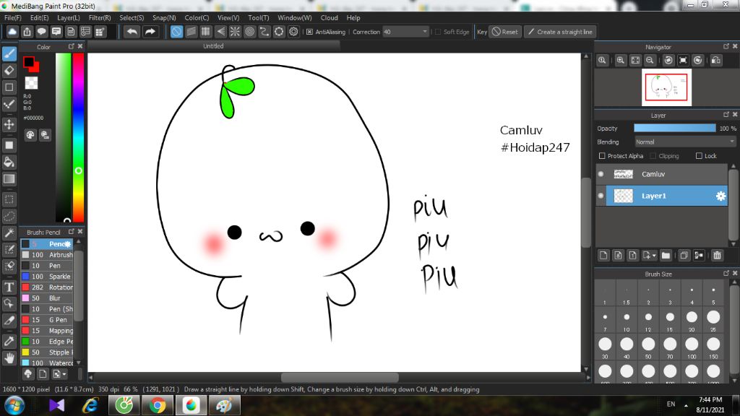Viewport: 740px width, 416px height.
Task: Click the cloud icon in top toolbar
Action: click(x=12, y=32)
